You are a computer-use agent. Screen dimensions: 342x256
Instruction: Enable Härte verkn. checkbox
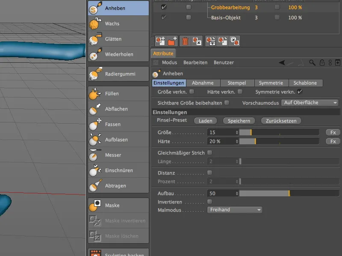coord(240,92)
